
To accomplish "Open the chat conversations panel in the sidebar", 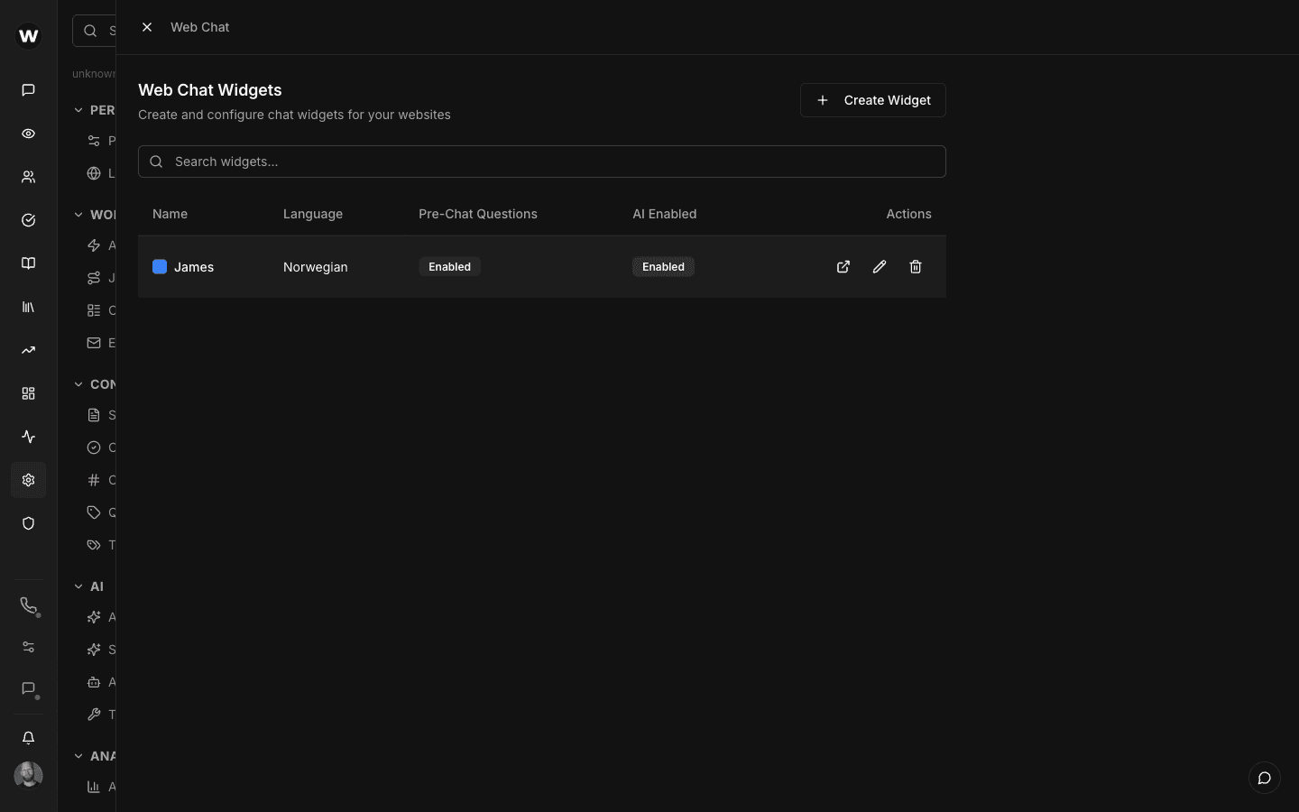I will click(x=28, y=90).
